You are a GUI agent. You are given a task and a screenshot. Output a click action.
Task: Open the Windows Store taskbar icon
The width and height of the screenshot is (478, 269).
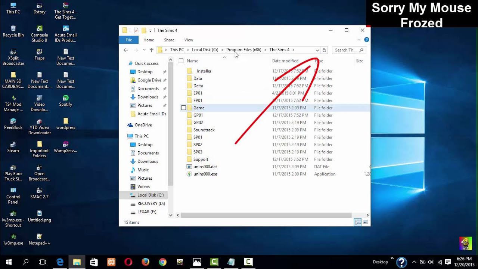coord(94,262)
